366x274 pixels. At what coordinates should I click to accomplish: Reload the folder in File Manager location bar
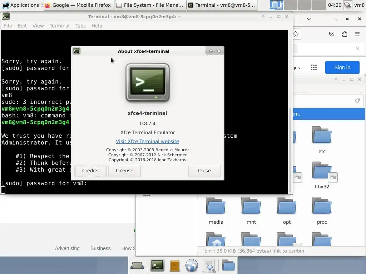[x=357, y=101]
